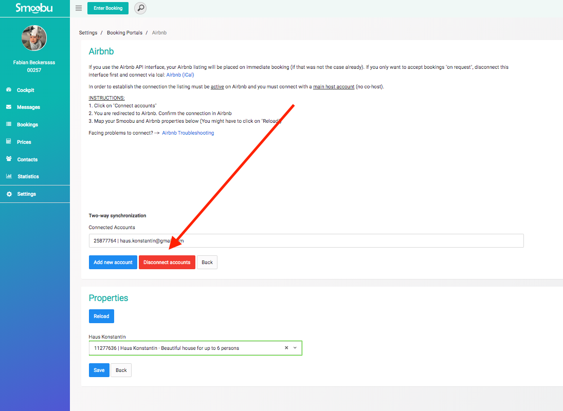Go to Booking Portals breadcrumb
The height and width of the screenshot is (411, 563).
124,33
